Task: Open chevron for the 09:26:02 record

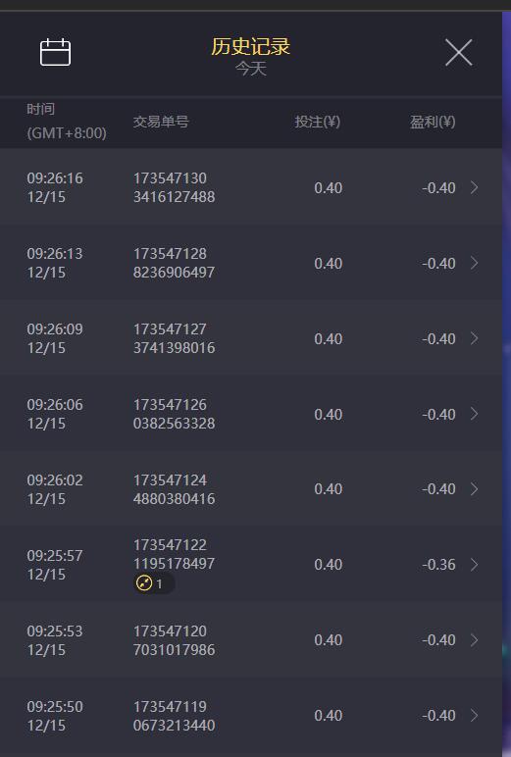Action: [x=475, y=489]
